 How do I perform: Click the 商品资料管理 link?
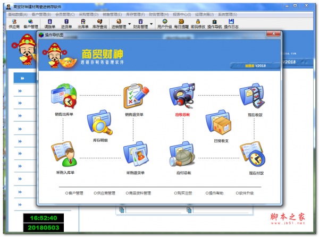pyautogui.click(x=138, y=193)
